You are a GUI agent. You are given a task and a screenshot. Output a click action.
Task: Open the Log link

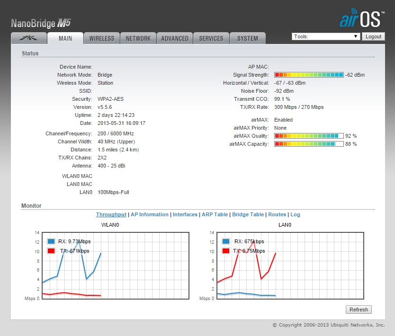click(x=295, y=214)
